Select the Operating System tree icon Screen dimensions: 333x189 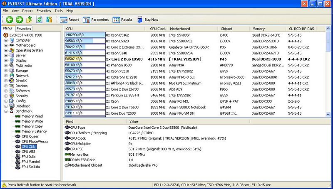pyautogui.click(x=12, y=50)
